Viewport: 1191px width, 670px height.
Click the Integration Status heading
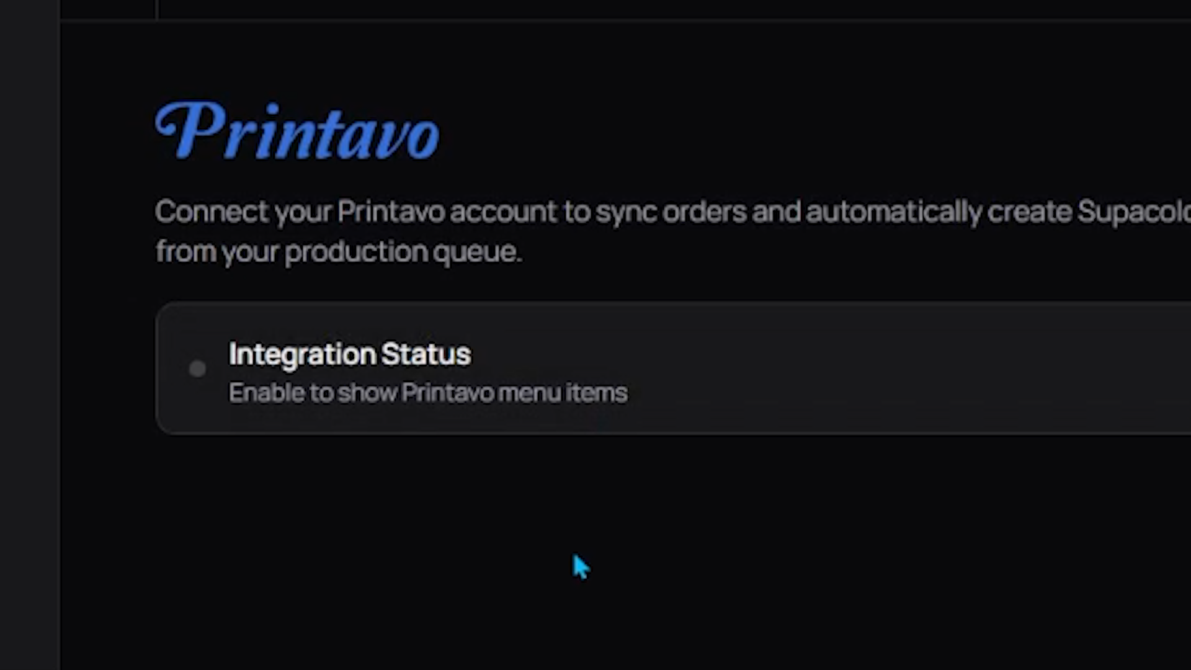click(x=349, y=354)
